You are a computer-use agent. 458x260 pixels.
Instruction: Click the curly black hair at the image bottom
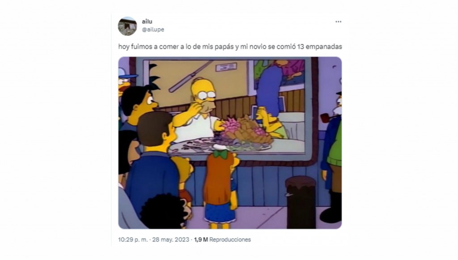(164, 212)
